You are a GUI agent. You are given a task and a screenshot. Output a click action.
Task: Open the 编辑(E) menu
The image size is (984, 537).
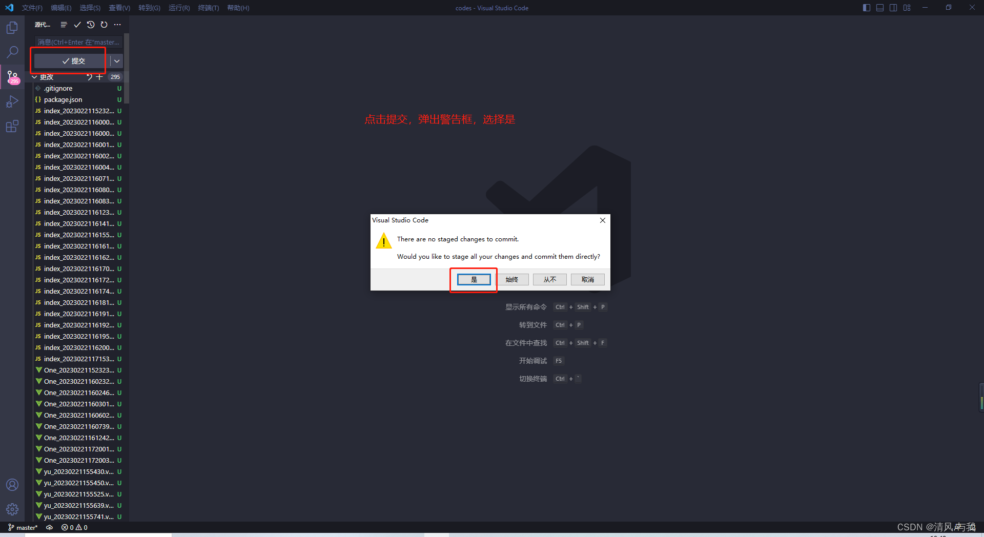(x=61, y=8)
